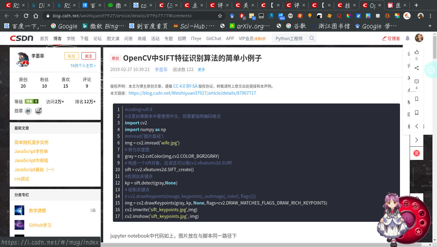
Task: Open 博客 in CSDN navigation
Action: [x=57, y=38]
